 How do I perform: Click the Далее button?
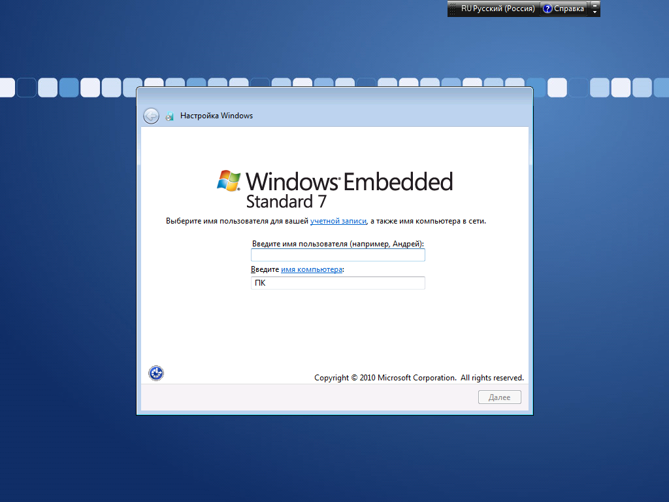[x=500, y=397]
